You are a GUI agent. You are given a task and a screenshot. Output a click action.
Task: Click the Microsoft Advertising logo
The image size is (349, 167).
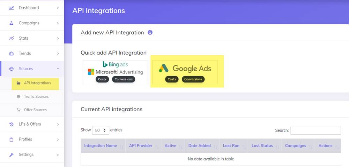point(115,72)
